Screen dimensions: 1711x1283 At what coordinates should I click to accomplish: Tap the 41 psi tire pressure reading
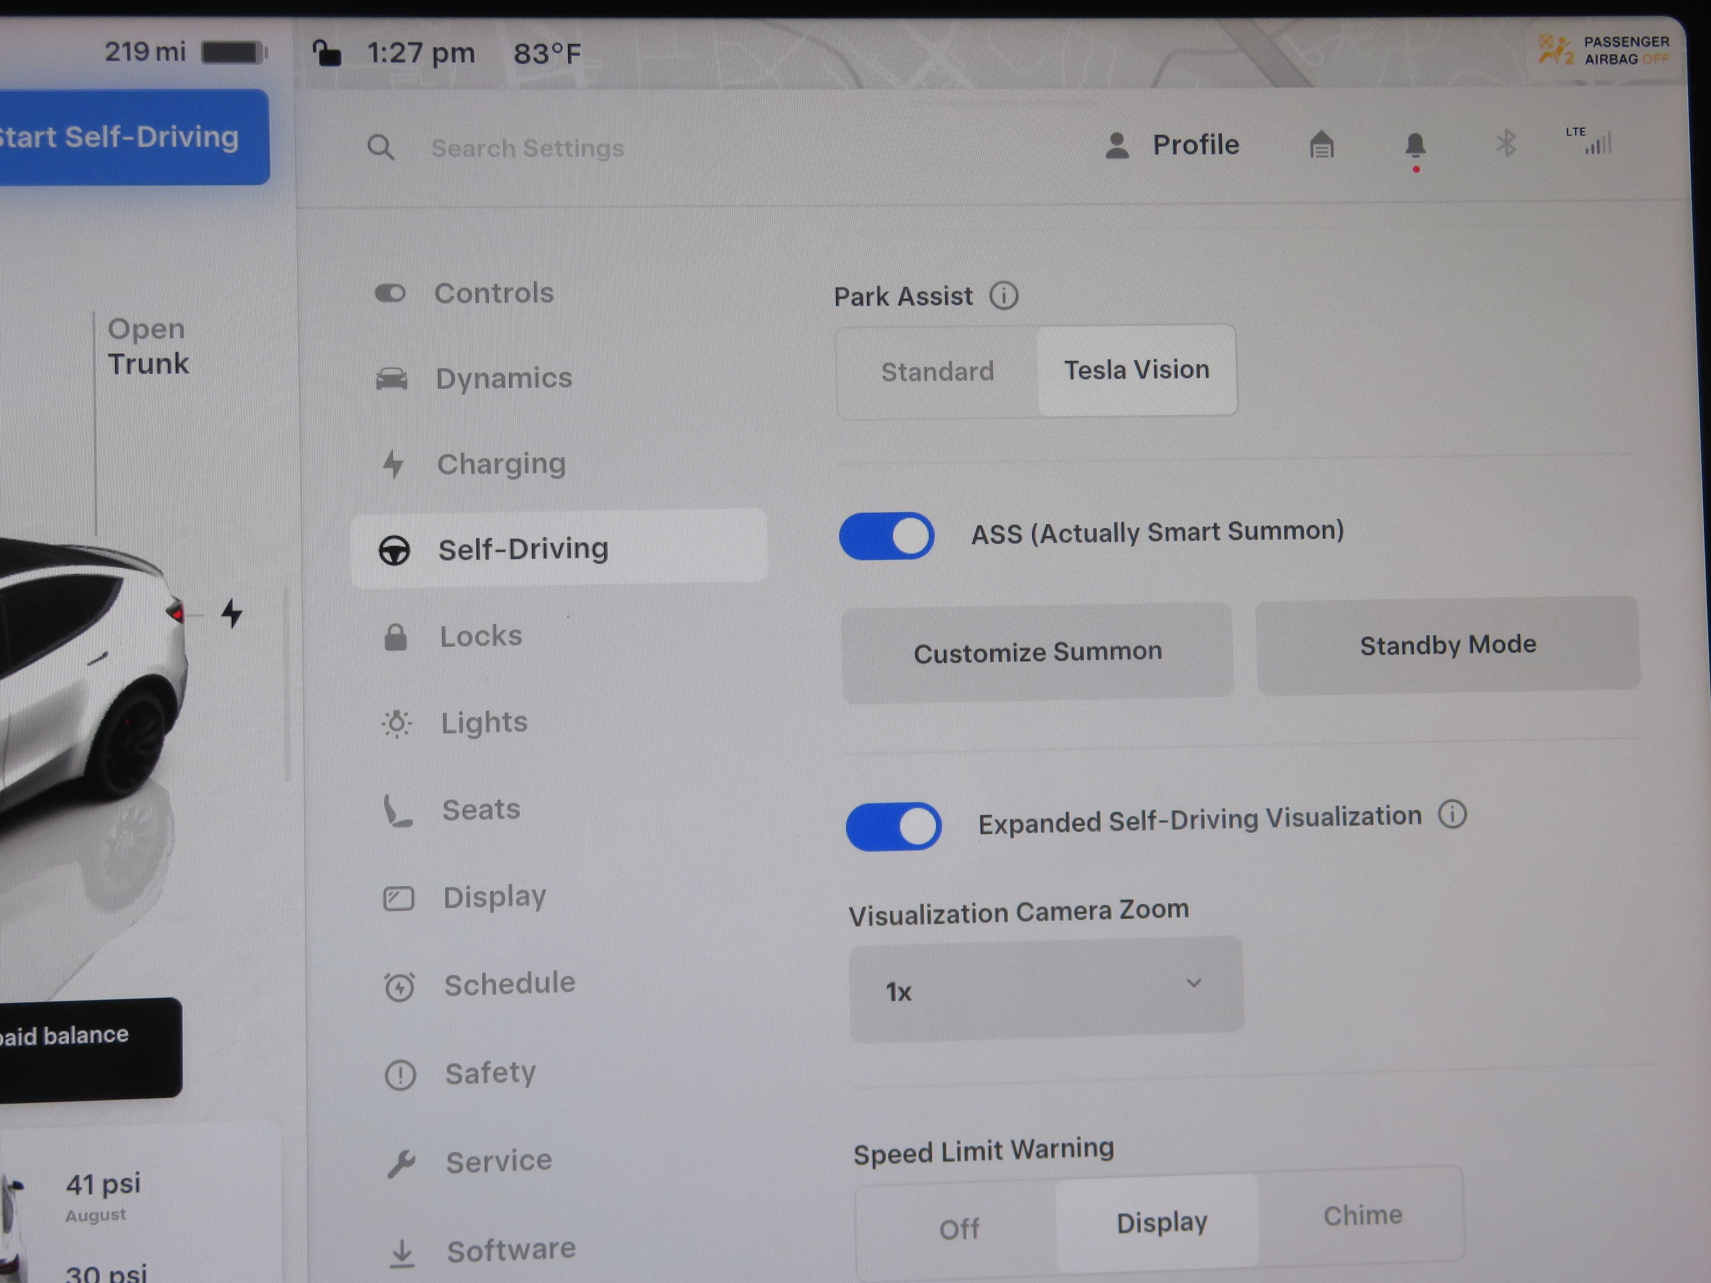[x=103, y=1184]
